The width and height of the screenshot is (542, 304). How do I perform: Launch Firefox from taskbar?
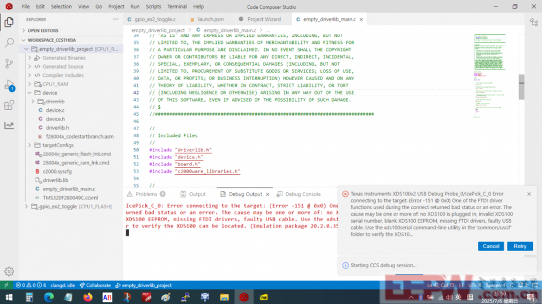[x=88, y=297]
